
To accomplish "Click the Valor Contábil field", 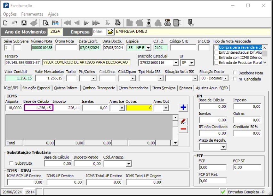I will pyautogui.click(x=19, y=78).
